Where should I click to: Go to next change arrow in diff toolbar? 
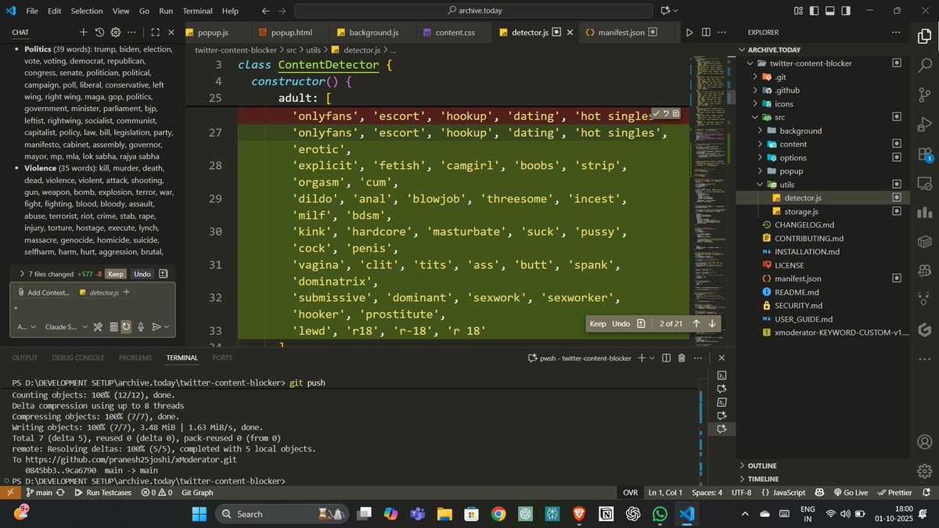coord(712,323)
